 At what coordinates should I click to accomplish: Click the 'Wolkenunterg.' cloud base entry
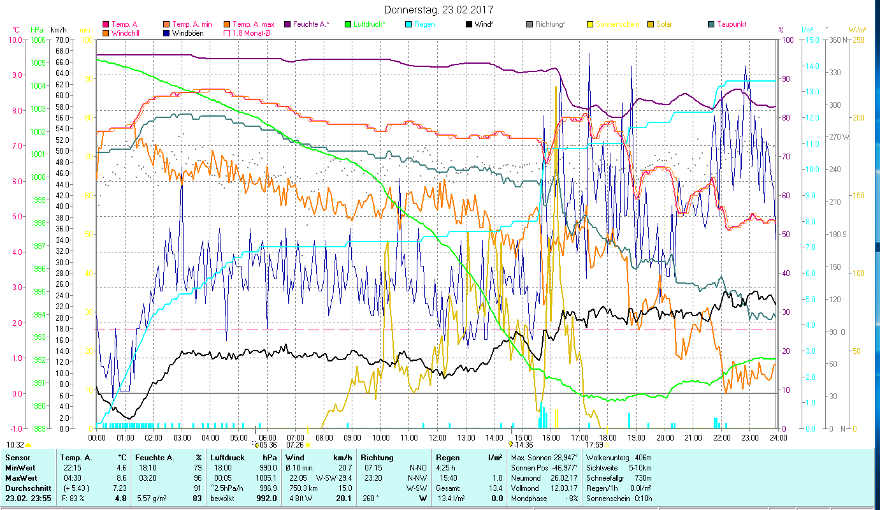coord(619,458)
